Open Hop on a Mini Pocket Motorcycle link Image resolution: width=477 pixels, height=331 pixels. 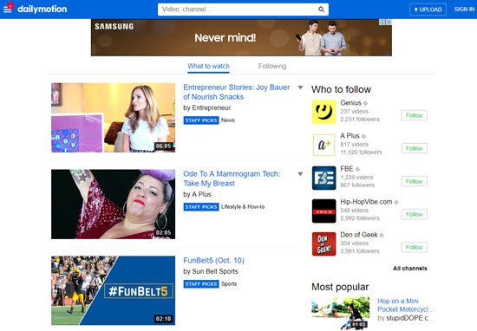[x=405, y=305]
